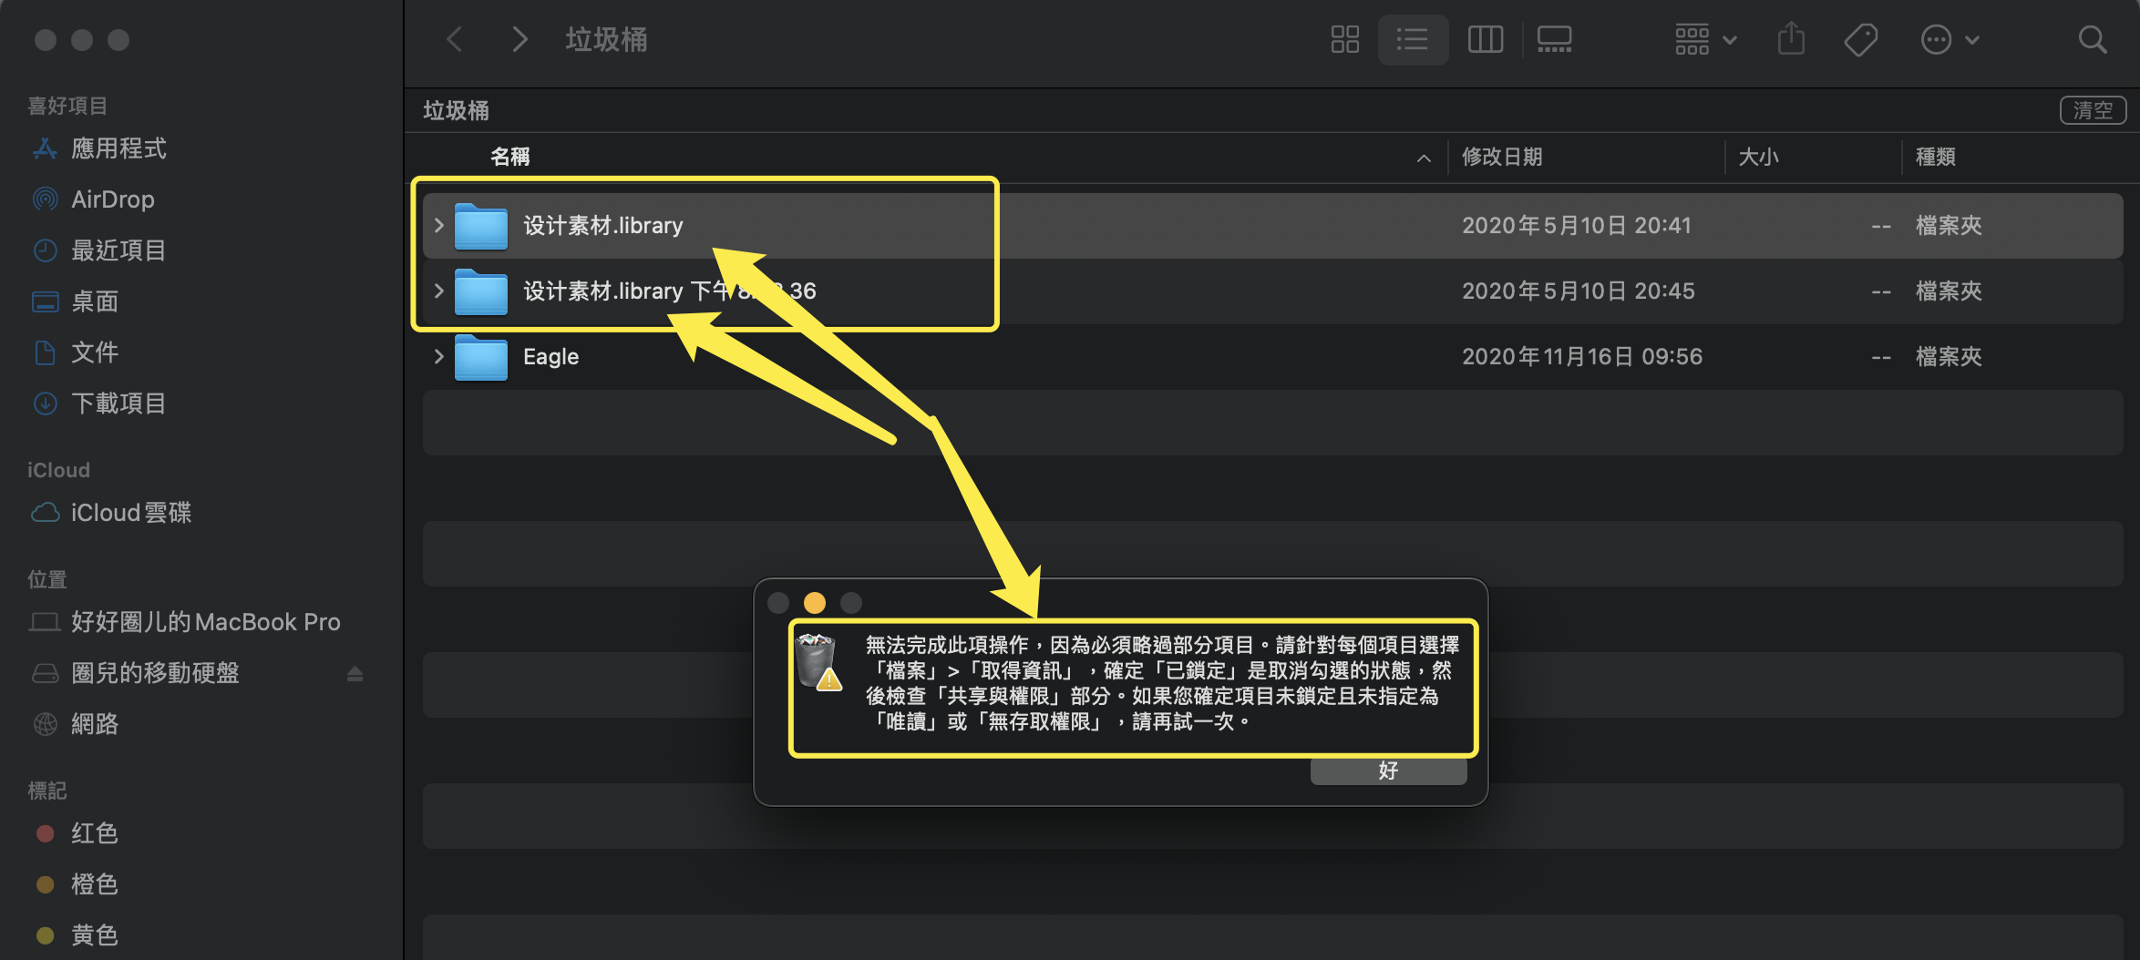This screenshot has height=960, width=2140.
Task: Switch to column view
Action: (x=1486, y=40)
